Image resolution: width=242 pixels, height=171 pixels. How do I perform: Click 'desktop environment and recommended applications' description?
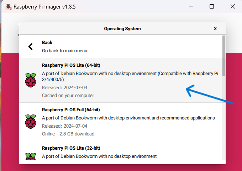[x=128, y=118]
